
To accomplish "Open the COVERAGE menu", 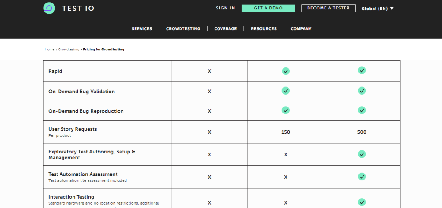I will point(225,29).
